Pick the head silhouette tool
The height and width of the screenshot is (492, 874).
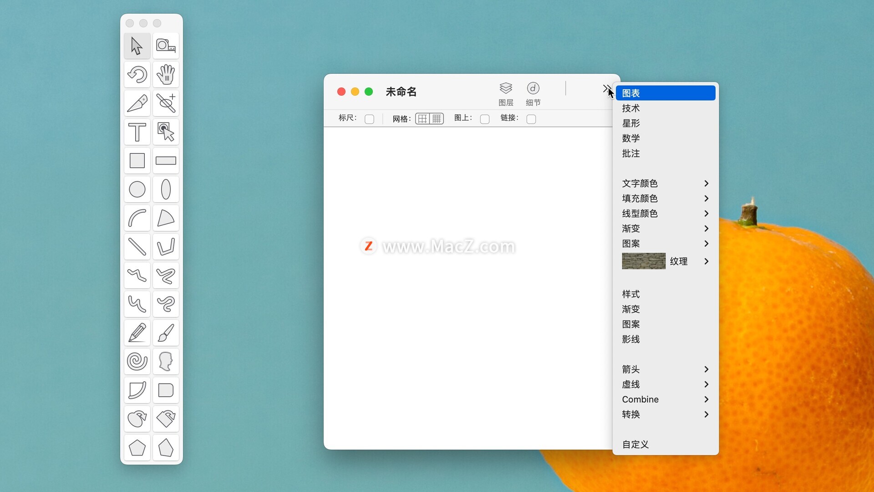(166, 361)
